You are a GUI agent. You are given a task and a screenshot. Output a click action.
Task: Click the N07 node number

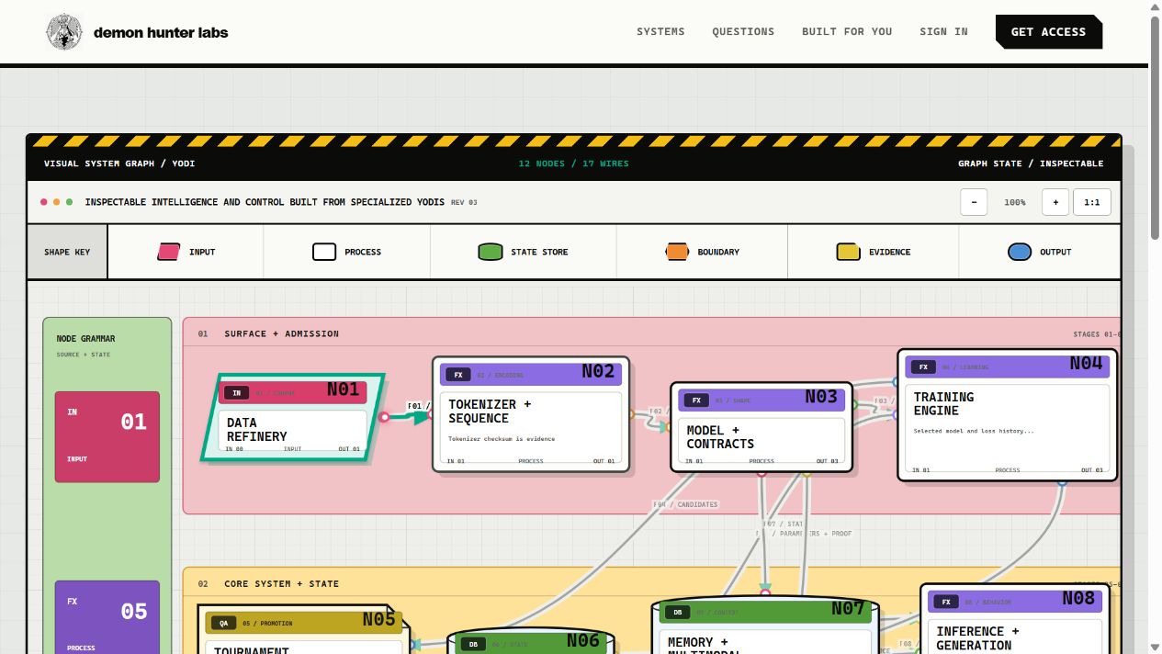[848, 608]
